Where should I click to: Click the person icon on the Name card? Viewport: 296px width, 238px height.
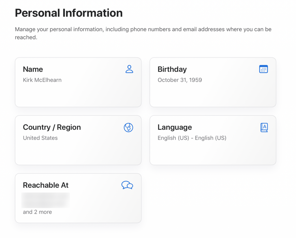pos(129,69)
